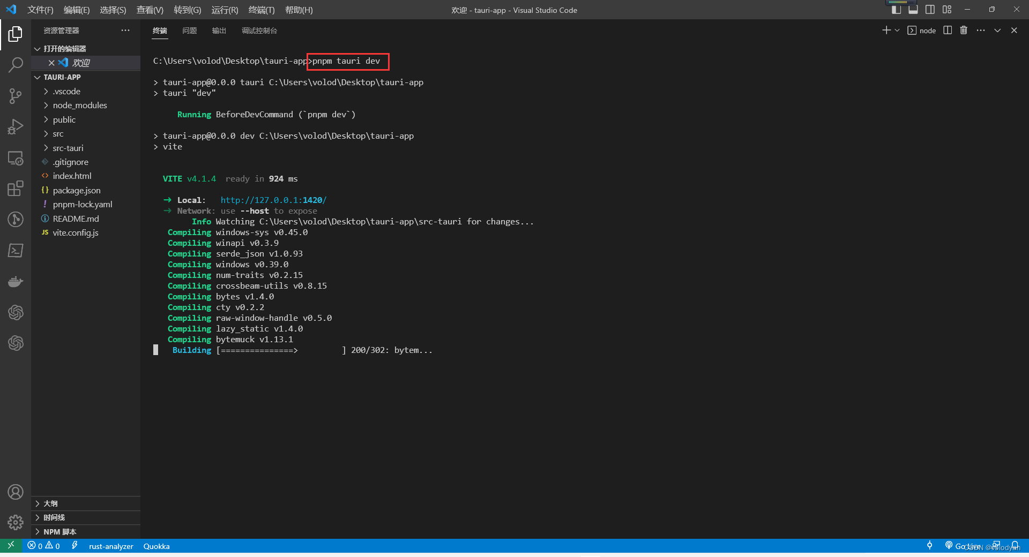This screenshot has width=1029, height=557.
Task: Switch to the 问题 panel tab
Action: (x=190, y=31)
